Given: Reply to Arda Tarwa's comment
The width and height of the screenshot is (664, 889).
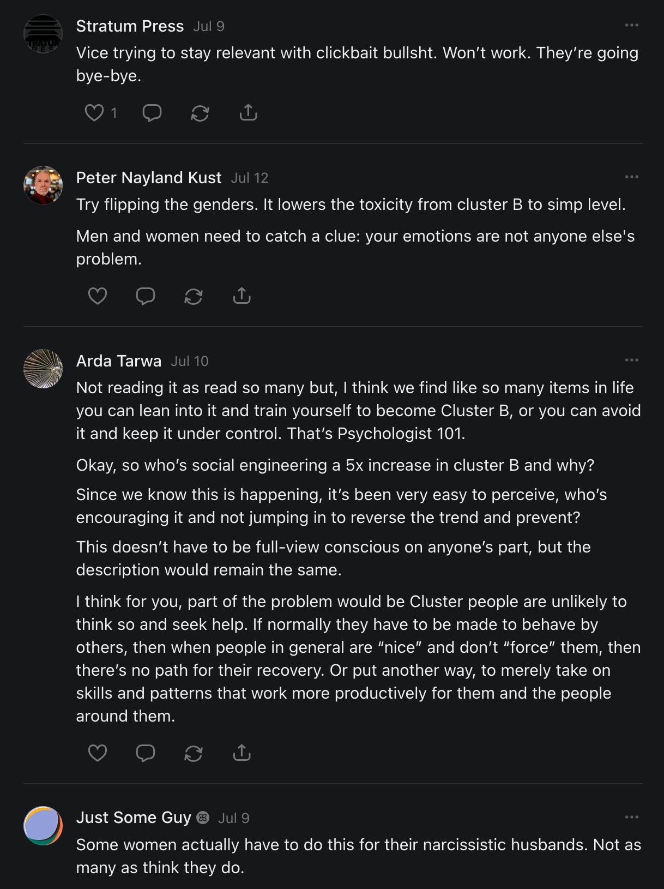Looking at the screenshot, I should [x=146, y=753].
